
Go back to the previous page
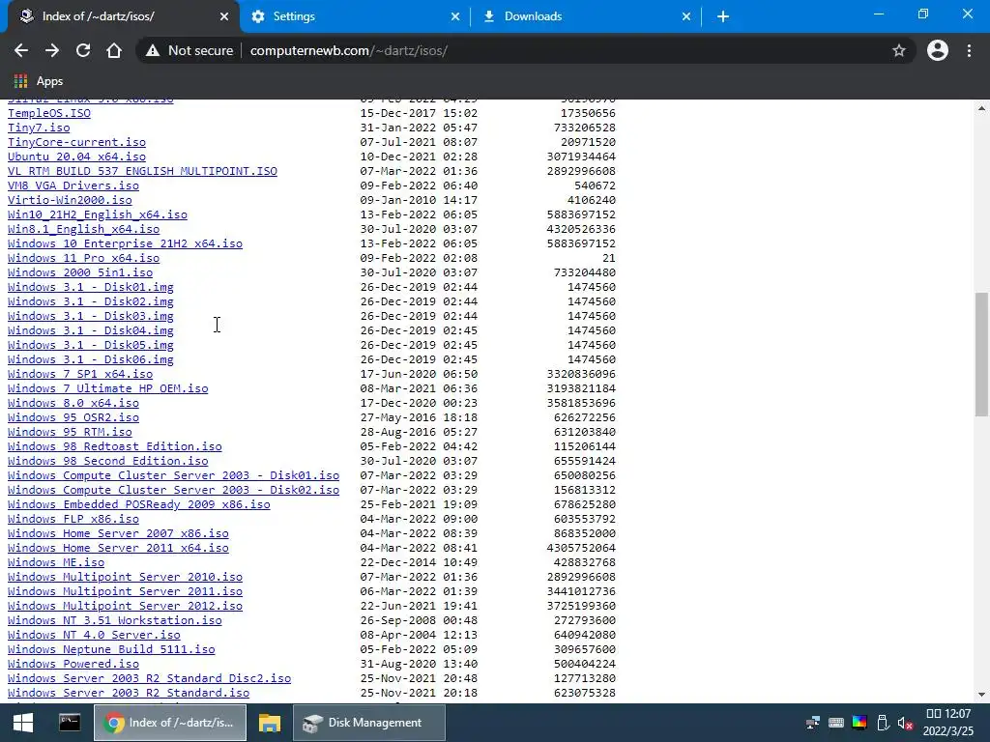coord(21,50)
